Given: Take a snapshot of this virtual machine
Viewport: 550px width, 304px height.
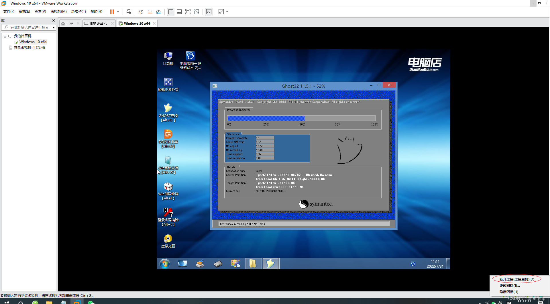Looking at the screenshot, I should tap(141, 12).
